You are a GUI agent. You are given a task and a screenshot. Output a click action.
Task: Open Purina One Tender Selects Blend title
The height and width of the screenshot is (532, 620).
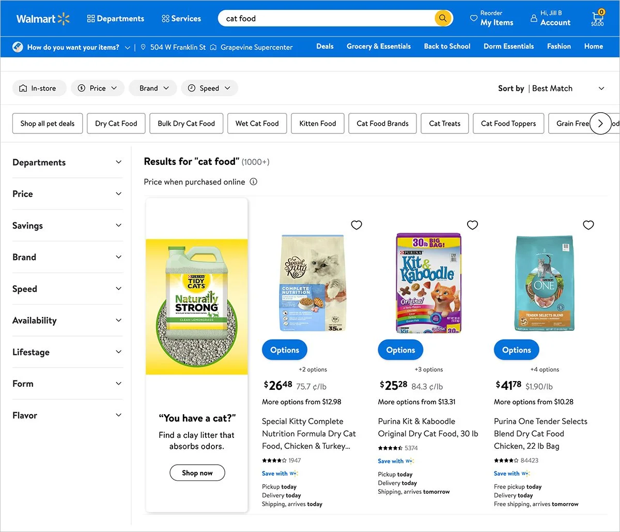(540, 434)
